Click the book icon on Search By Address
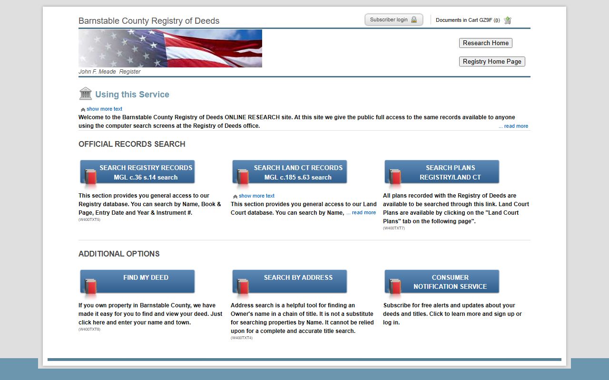The width and height of the screenshot is (609, 380). coord(243,286)
